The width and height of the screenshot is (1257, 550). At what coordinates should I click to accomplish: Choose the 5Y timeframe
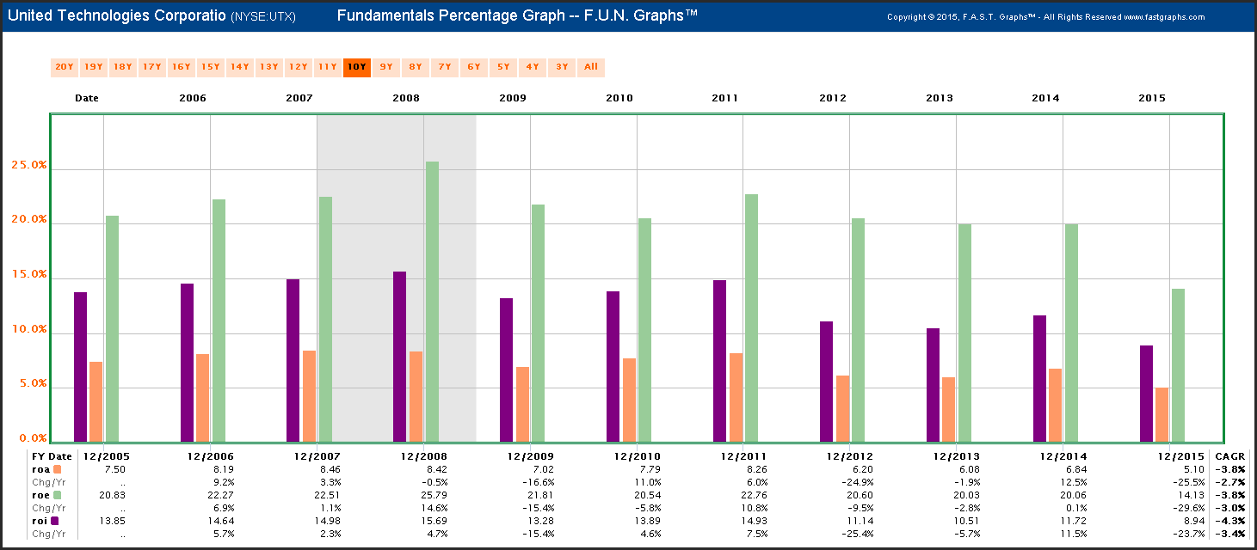(503, 67)
